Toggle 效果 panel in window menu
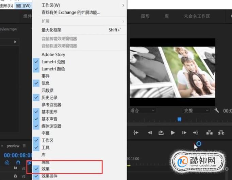This screenshot has height=180, width=232. point(80,169)
